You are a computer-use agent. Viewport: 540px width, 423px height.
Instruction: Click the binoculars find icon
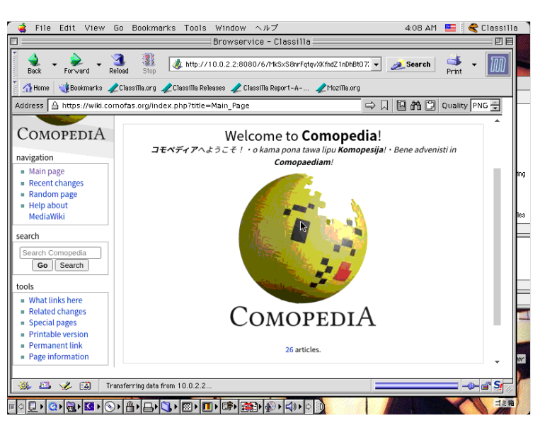(x=415, y=106)
